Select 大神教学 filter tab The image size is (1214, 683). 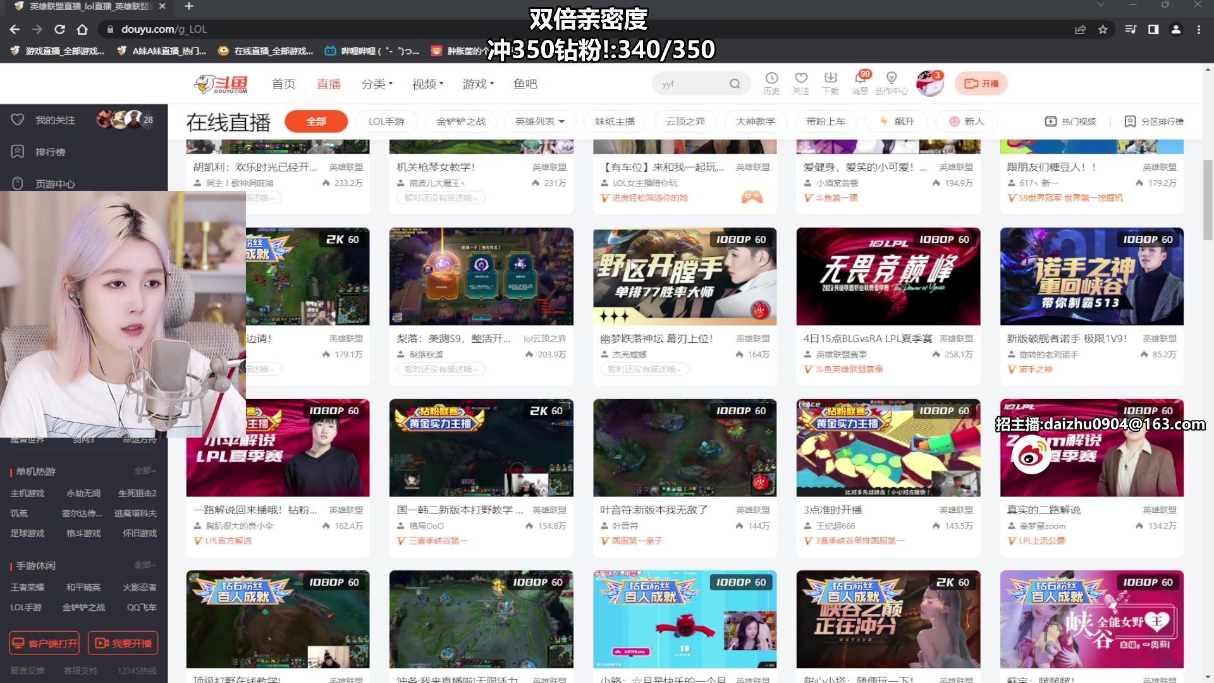(755, 121)
